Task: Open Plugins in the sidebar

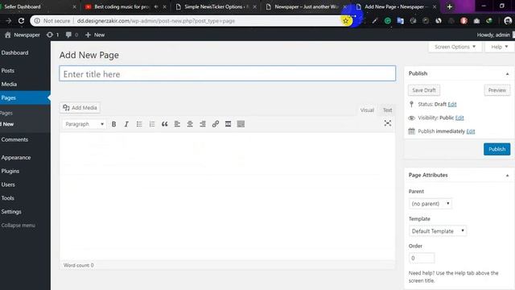Action: tap(10, 171)
